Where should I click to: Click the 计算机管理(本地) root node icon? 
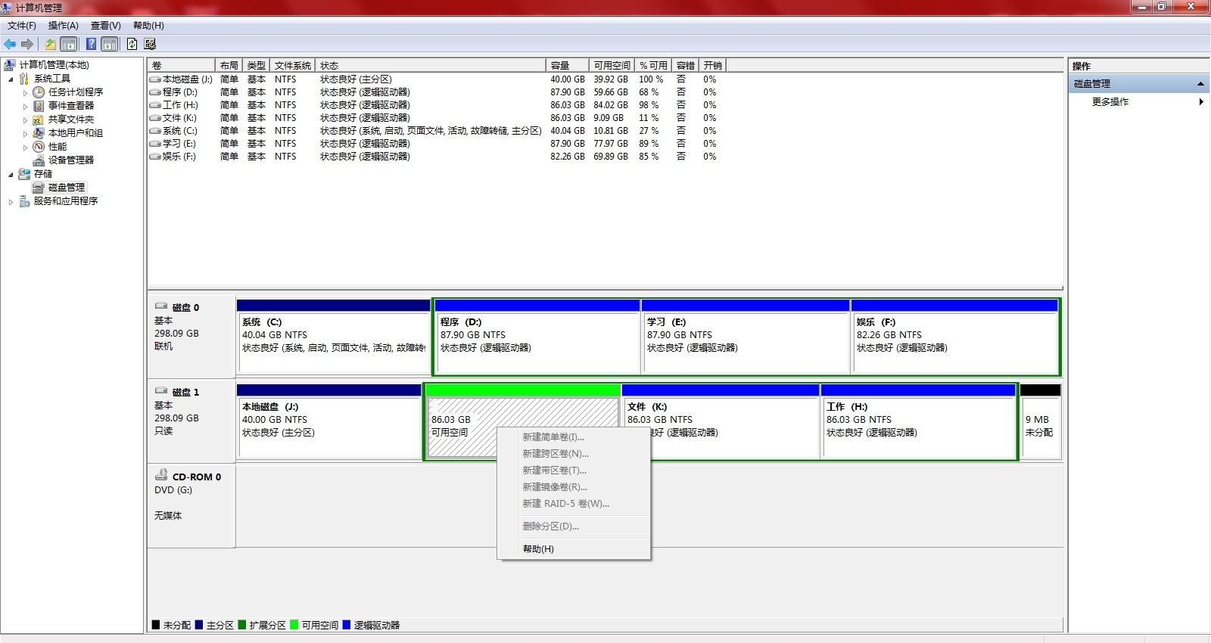coord(10,65)
